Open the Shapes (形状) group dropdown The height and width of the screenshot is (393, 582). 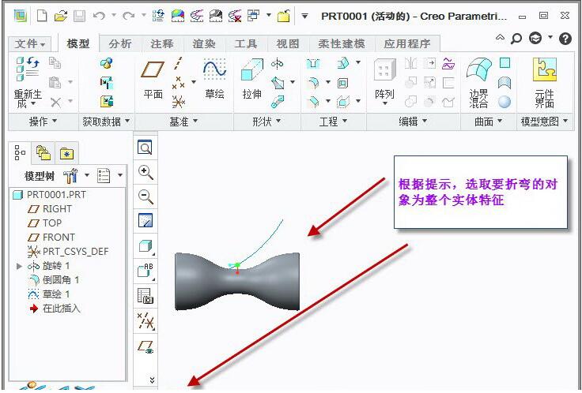pyautogui.click(x=266, y=121)
